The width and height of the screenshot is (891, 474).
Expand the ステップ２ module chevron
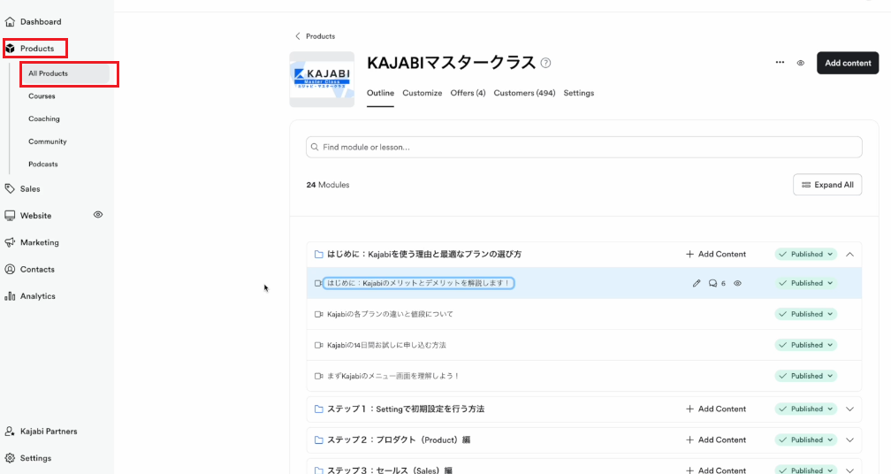click(x=850, y=440)
